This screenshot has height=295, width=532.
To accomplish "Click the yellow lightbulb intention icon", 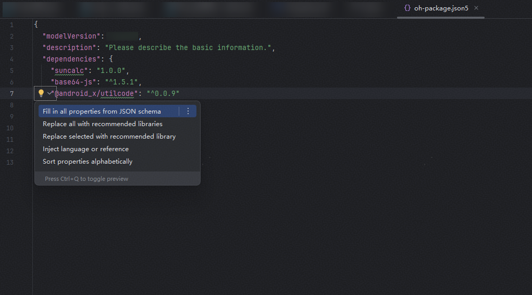I will [x=41, y=93].
